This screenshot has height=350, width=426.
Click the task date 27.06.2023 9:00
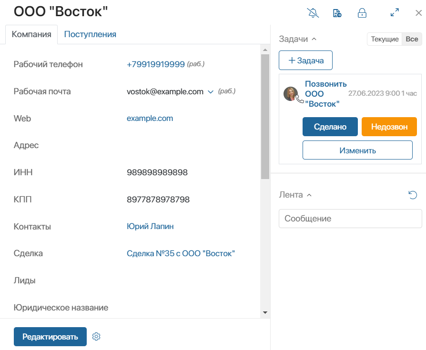pyautogui.click(x=374, y=93)
